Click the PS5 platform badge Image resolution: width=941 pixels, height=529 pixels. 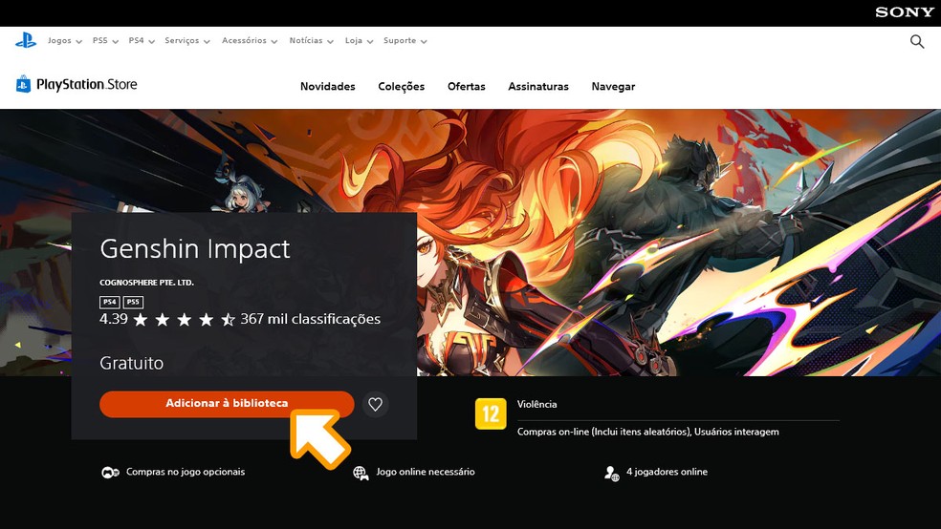(133, 302)
